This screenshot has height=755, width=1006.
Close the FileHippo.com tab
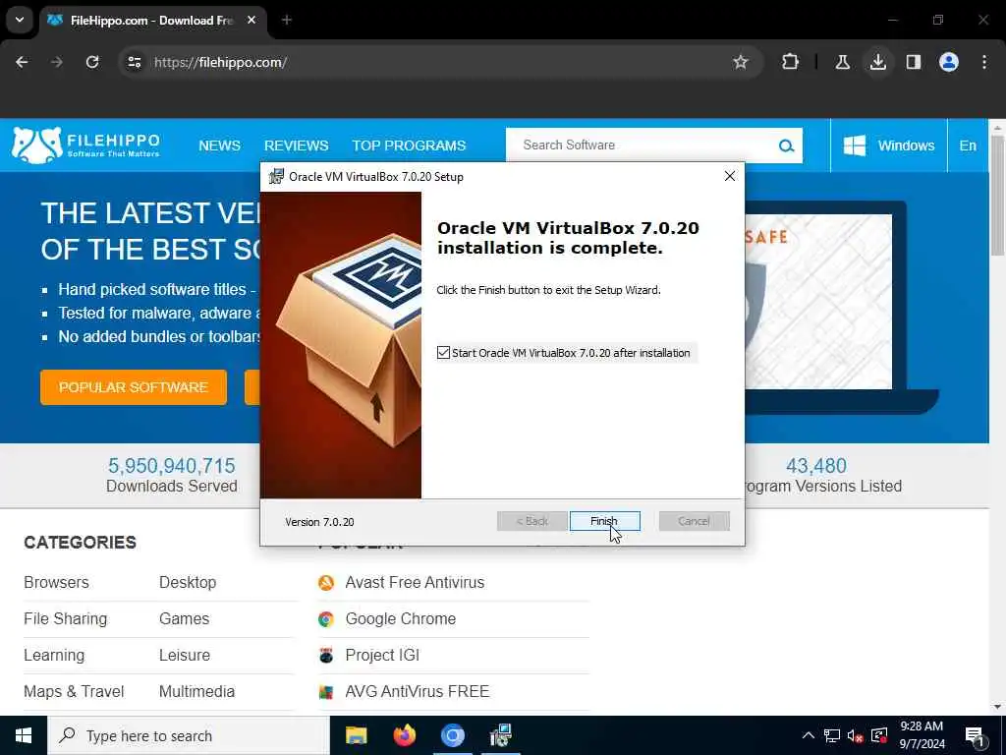tap(251, 20)
